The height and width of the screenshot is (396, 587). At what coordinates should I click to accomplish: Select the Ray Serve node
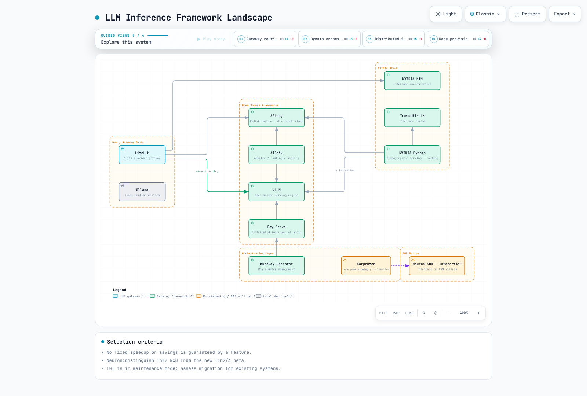coord(277,229)
